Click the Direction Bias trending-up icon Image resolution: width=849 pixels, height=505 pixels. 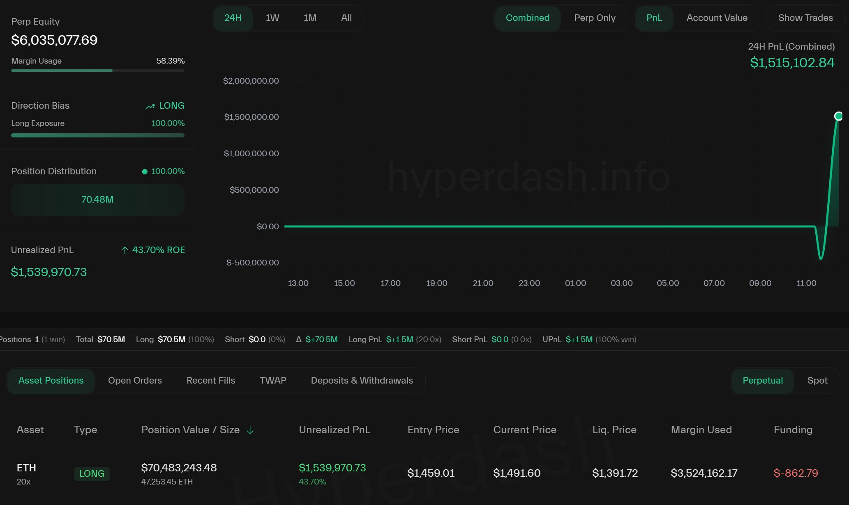pyautogui.click(x=150, y=106)
